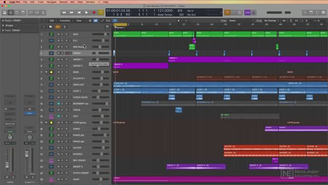The height and width of the screenshot is (185, 328).
Task: Open the Note Pads icon
Action: coord(311,12)
